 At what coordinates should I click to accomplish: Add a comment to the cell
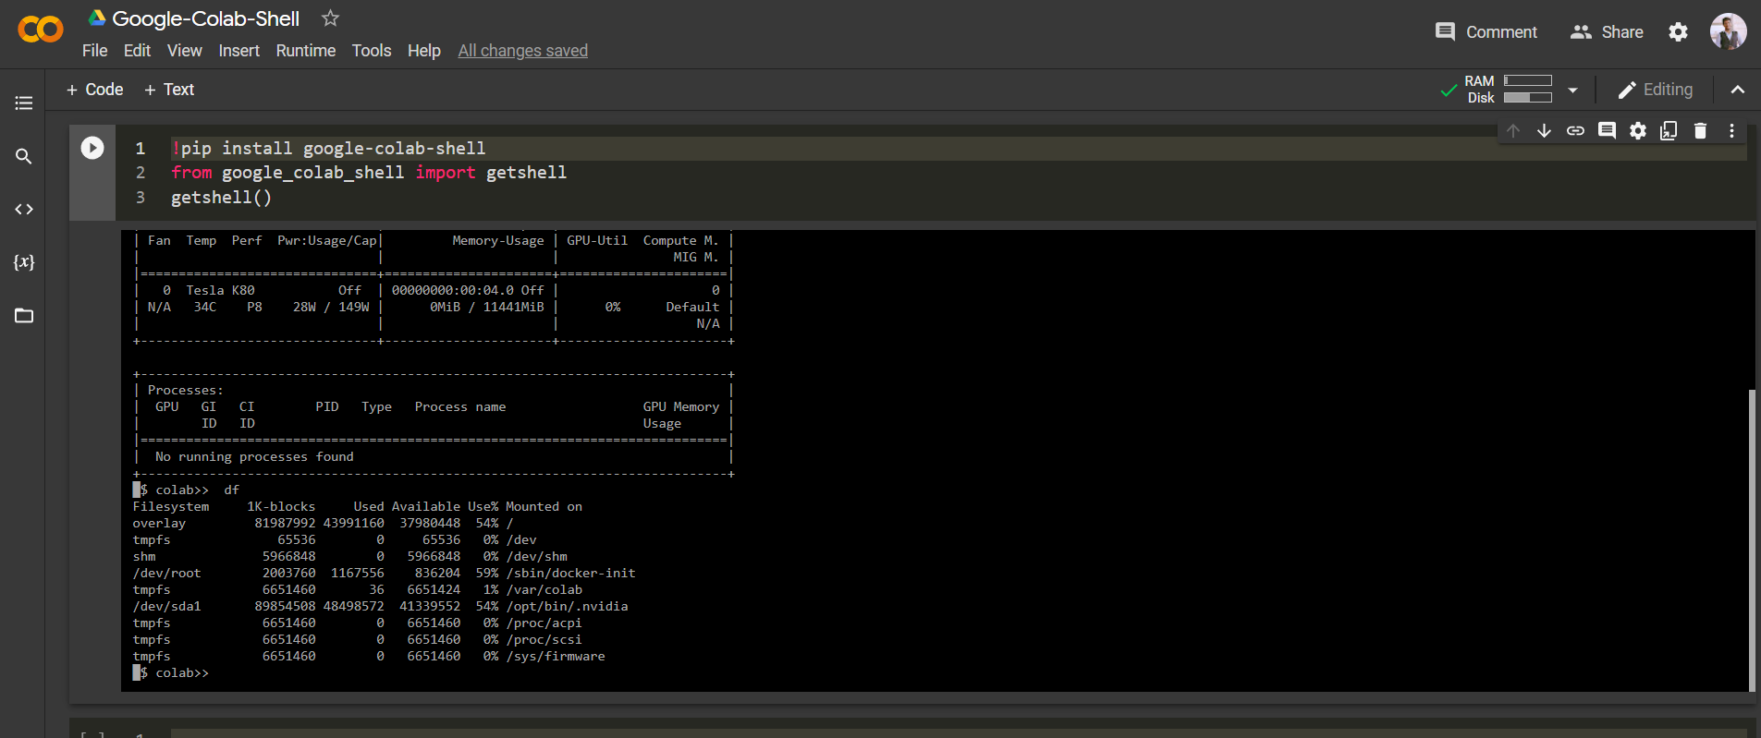coord(1607,131)
